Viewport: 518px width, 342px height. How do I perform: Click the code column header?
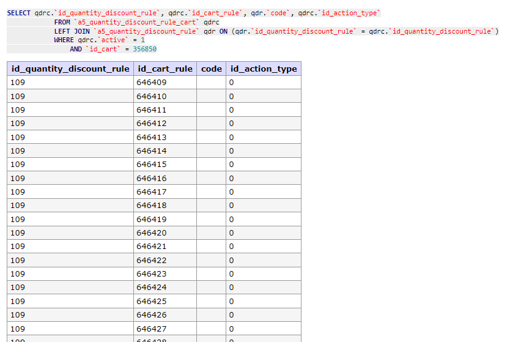click(211, 69)
